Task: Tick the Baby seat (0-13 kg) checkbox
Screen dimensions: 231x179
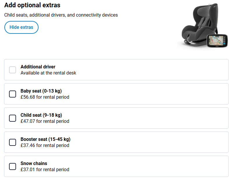Action: coord(13,94)
